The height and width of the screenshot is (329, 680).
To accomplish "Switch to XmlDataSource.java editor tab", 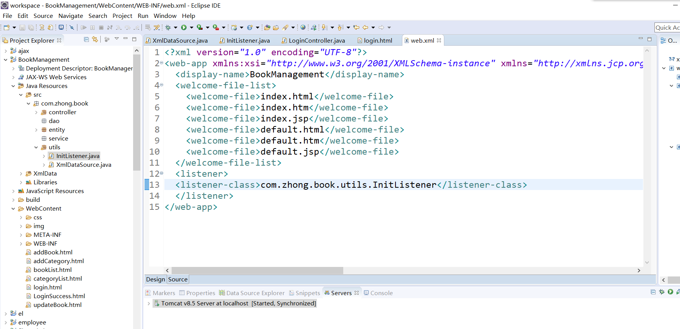I will 177,40.
